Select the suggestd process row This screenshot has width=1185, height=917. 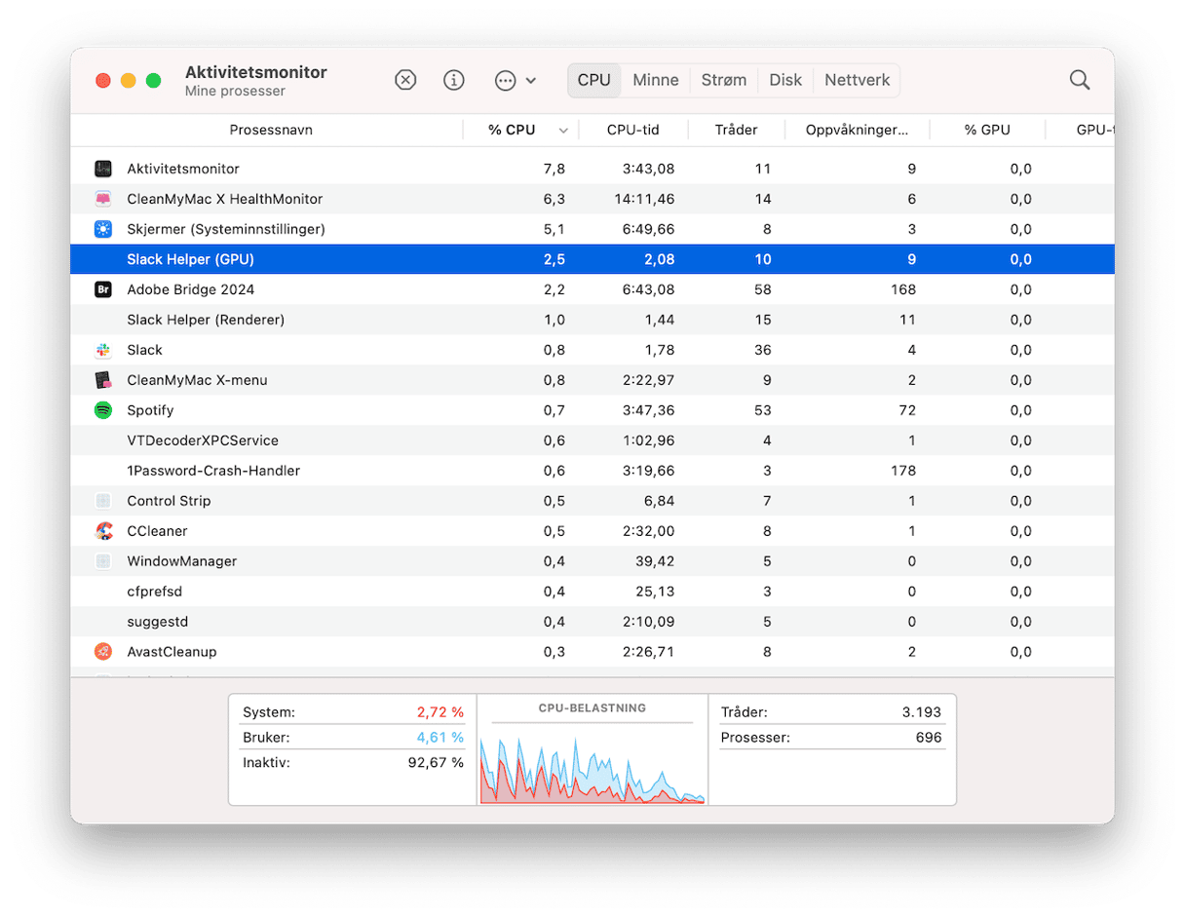tap(592, 622)
